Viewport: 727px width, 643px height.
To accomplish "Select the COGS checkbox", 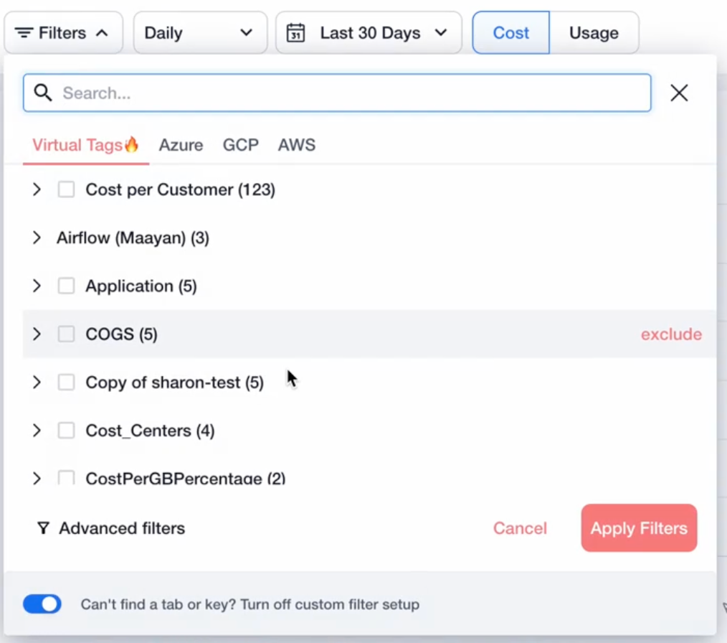I will pyautogui.click(x=66, y=334).
